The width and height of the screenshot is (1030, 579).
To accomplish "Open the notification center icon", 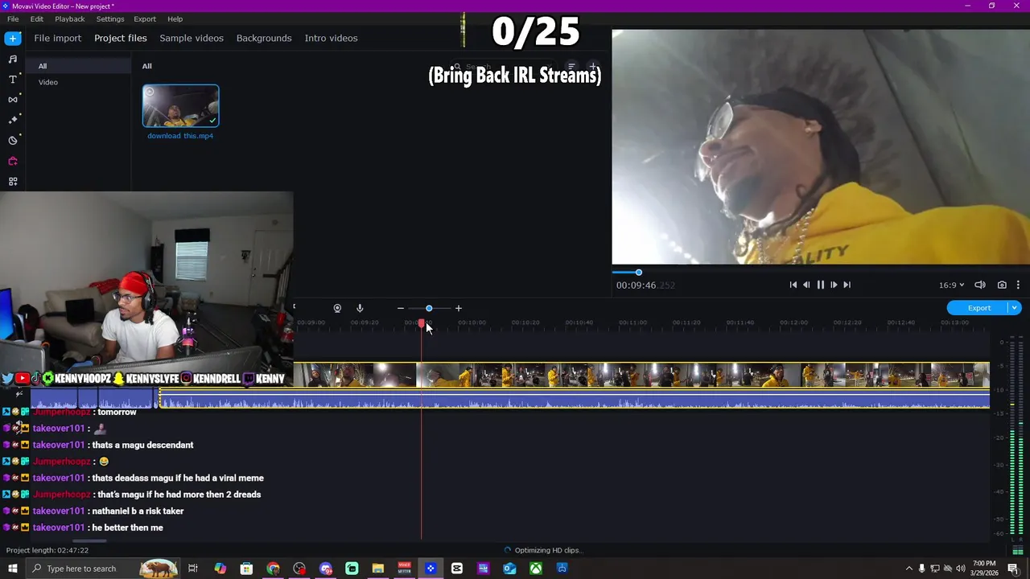I will tap(1013, 569).
